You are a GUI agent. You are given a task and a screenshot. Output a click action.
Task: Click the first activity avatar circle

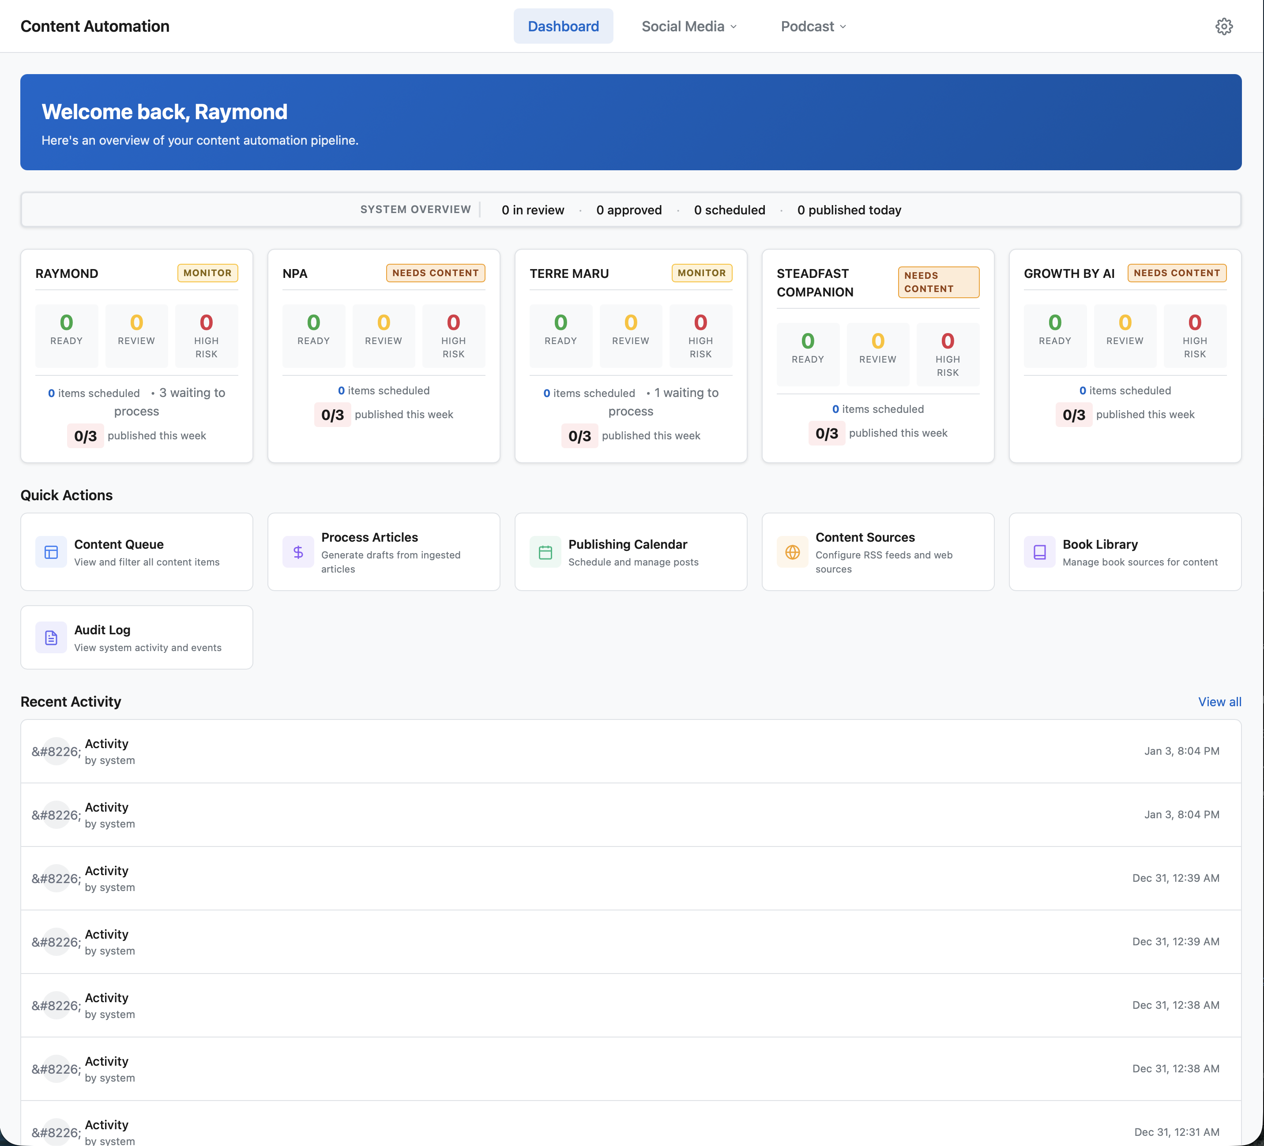57,751
